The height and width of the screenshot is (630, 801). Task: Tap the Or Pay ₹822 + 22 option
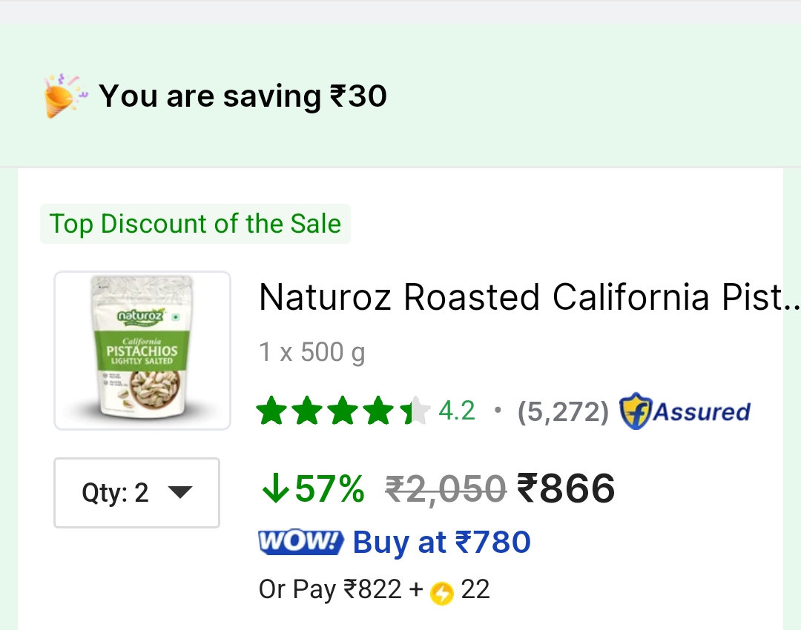[374, 590]
